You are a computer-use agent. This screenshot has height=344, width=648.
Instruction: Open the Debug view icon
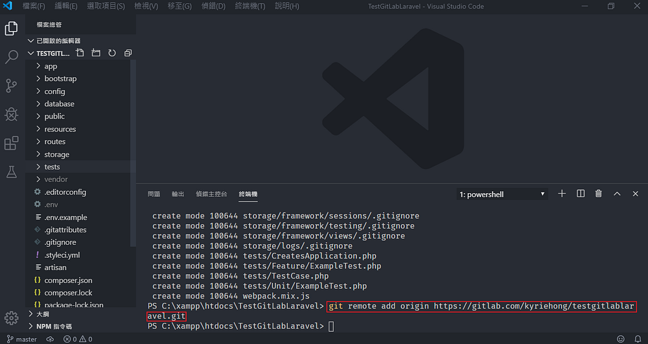12,114
